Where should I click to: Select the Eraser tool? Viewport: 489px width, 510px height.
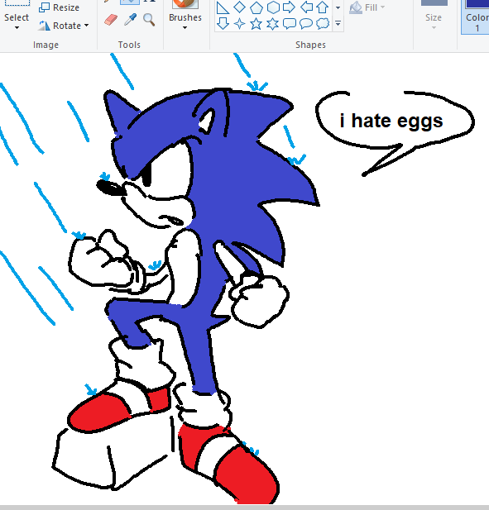click(111, 20)
